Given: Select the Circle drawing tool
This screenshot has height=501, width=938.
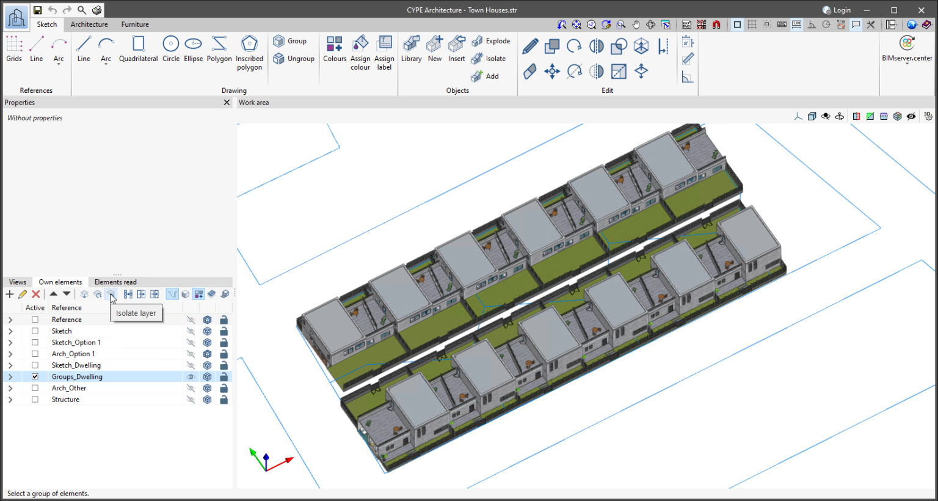Looking at the screenshot, I should pyautogui.click(x=171, y=49).
